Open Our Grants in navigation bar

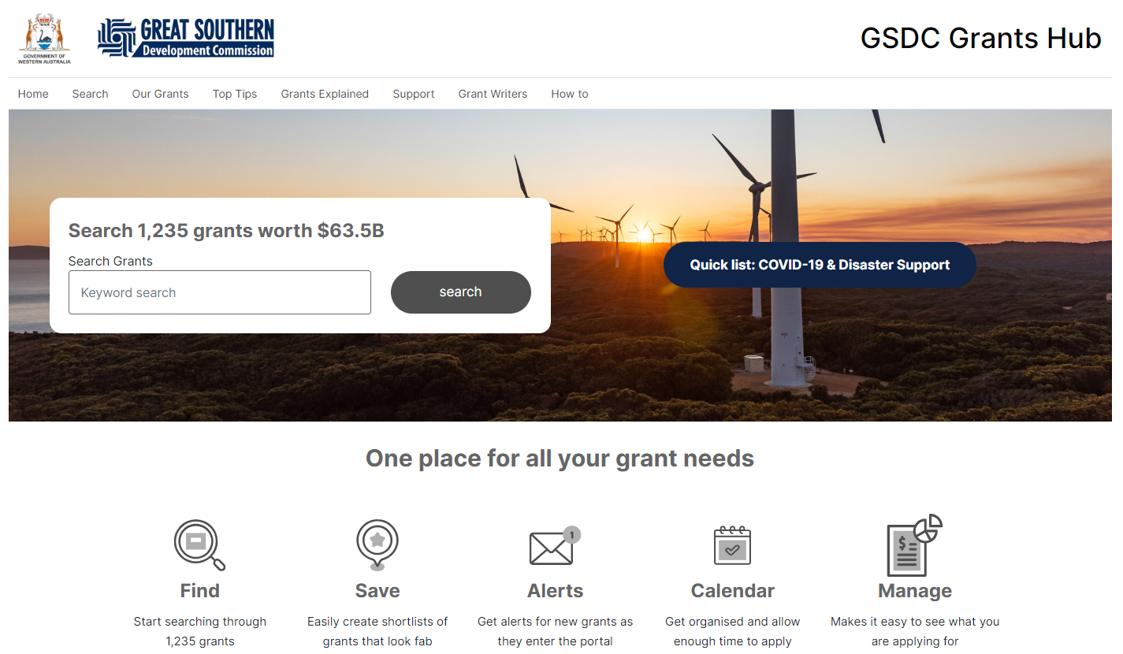click(160, 94)
